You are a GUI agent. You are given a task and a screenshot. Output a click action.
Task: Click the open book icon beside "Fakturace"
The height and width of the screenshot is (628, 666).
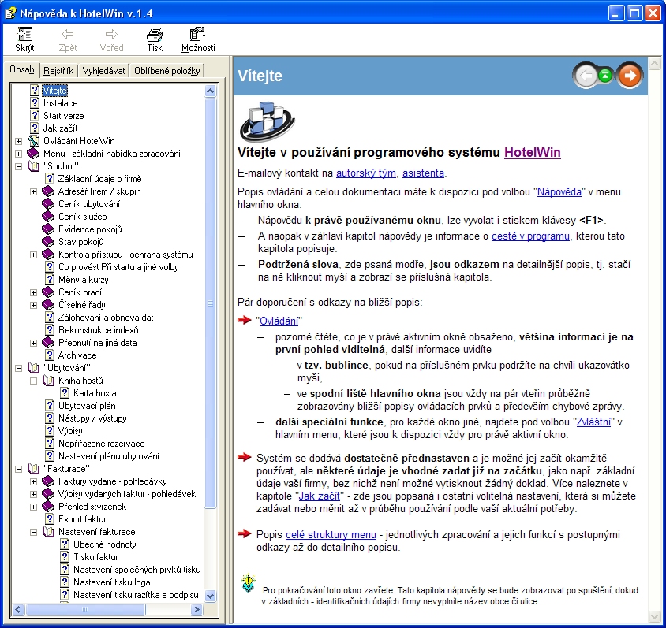point(34,469)
